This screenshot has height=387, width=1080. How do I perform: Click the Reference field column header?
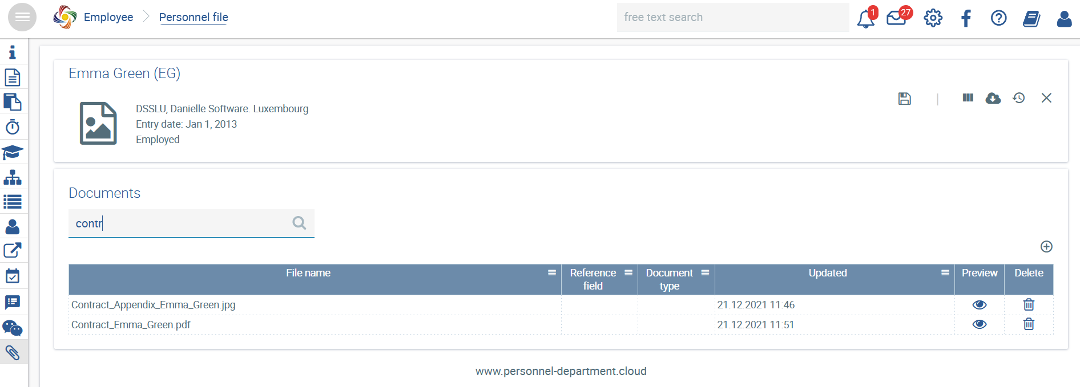pos(593,279)
